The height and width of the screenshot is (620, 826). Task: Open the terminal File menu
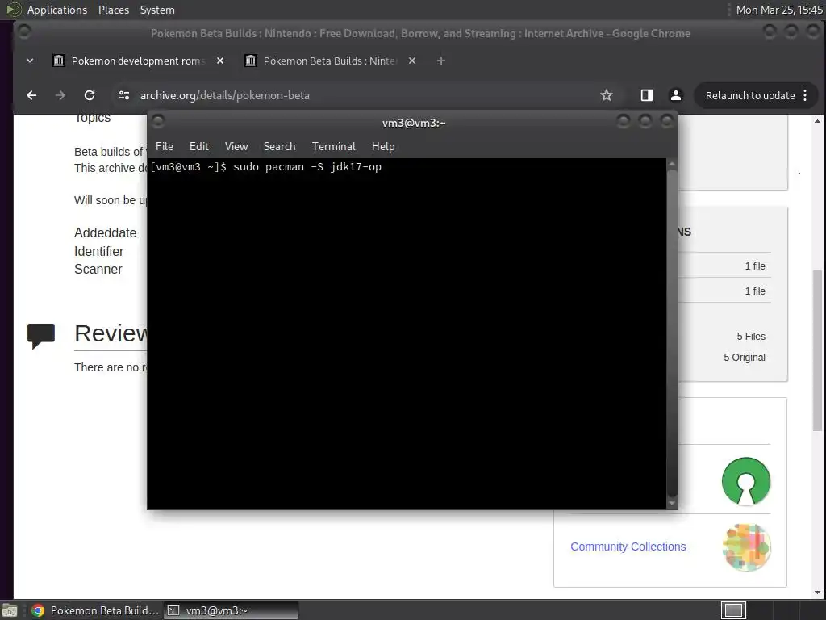[x=165, y=147]
